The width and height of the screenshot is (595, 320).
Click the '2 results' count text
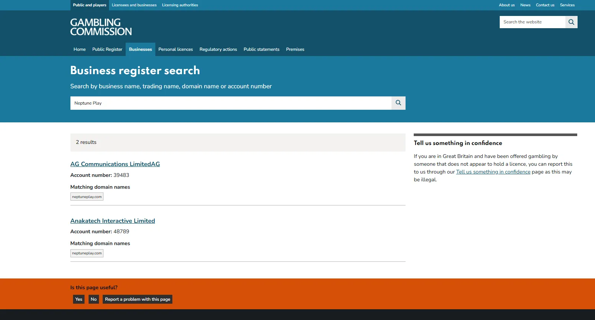pos(86,142)
